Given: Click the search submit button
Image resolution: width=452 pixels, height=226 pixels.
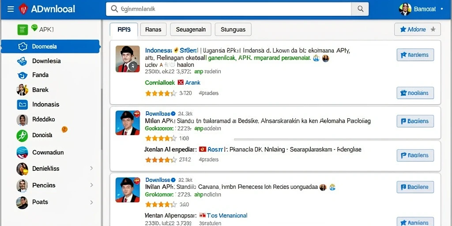Looking at the screenshot, I should coord(360,9).
